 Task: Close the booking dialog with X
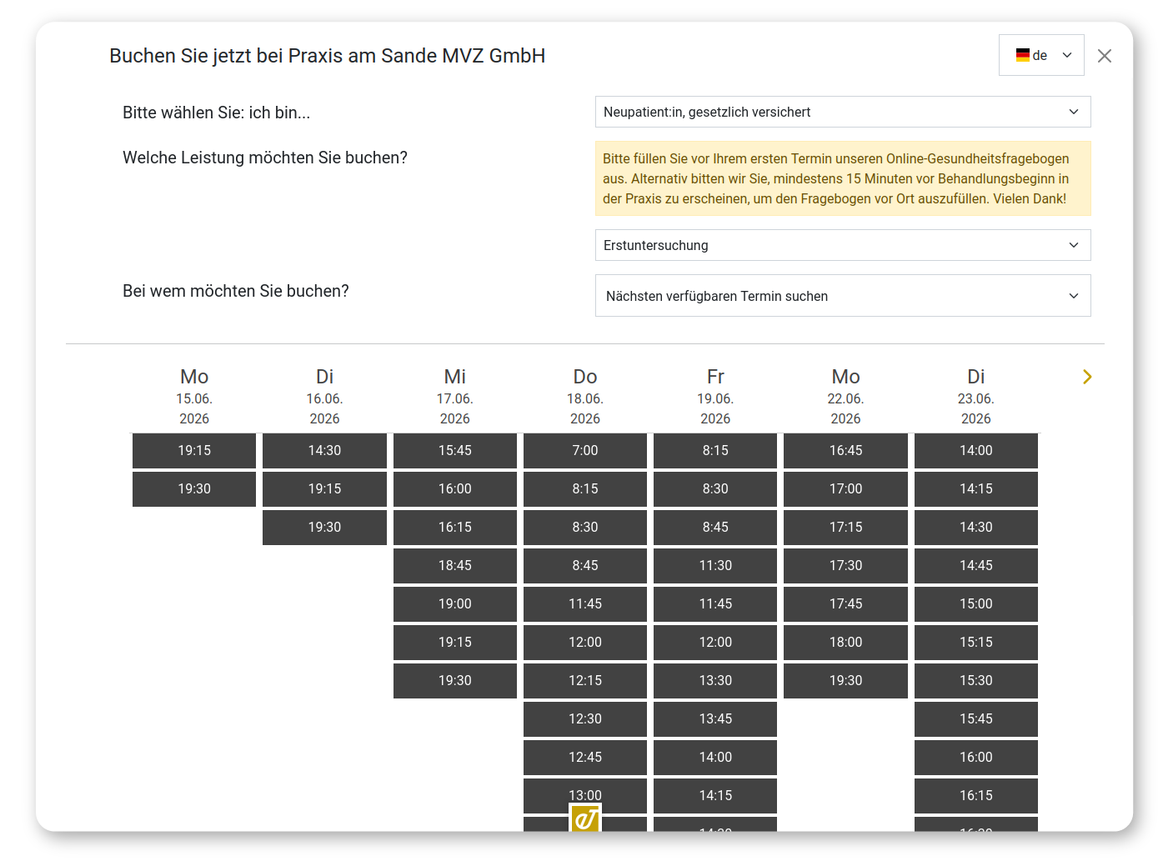(x=1105, y=56)
